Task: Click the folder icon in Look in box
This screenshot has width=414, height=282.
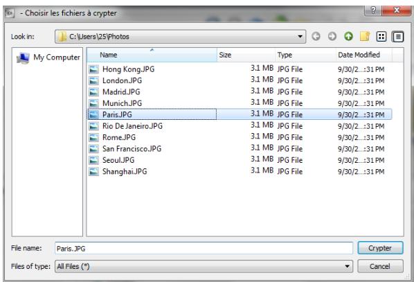Action: coord(62,37)
